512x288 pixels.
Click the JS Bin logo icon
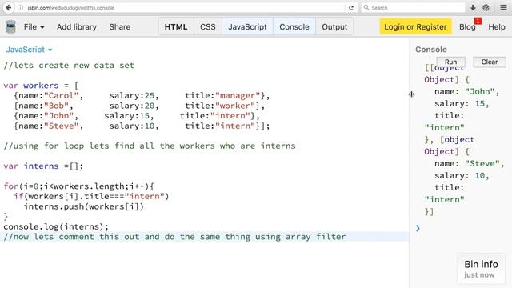10,26
